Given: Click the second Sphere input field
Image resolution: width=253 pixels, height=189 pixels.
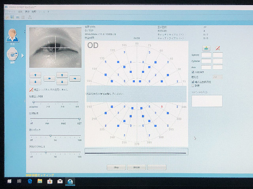Looking at the screenshot, I should 218,55.
